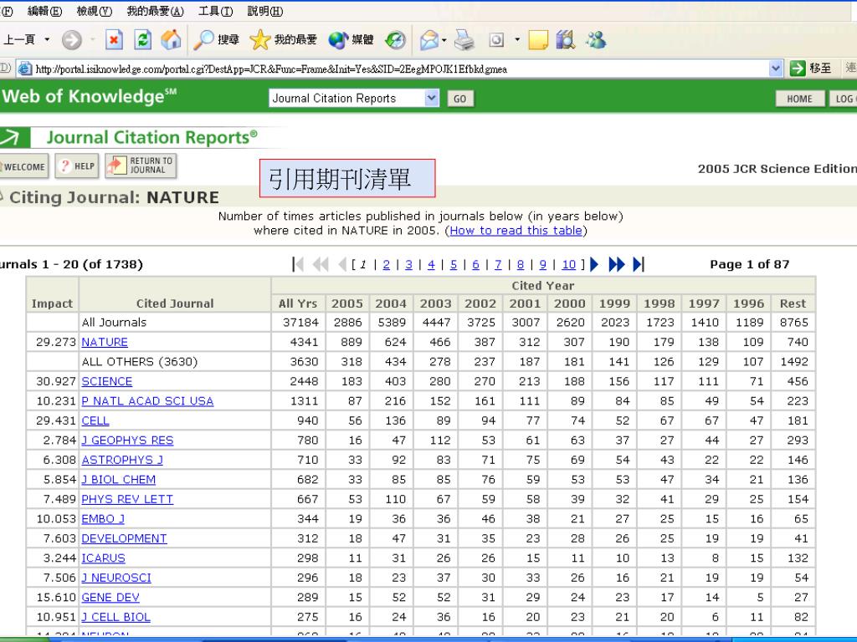
Task: Click the HELP button with question mark
Action: (x=77, y=166)
